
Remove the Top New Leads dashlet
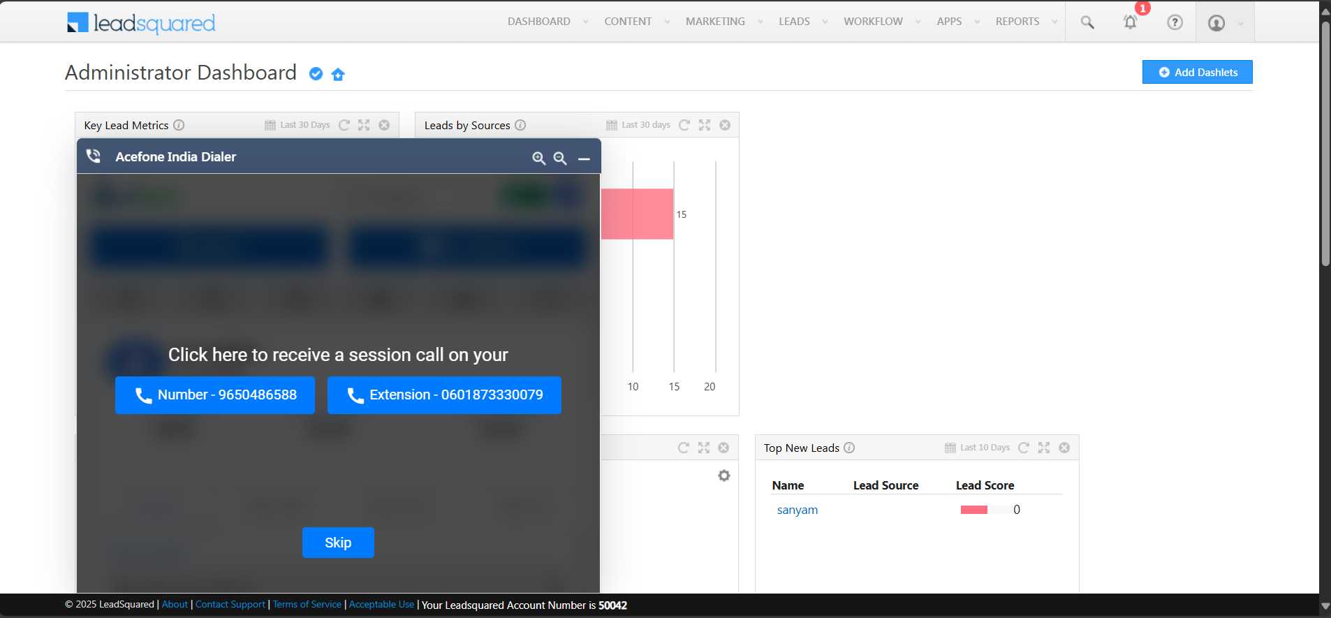1064,448
